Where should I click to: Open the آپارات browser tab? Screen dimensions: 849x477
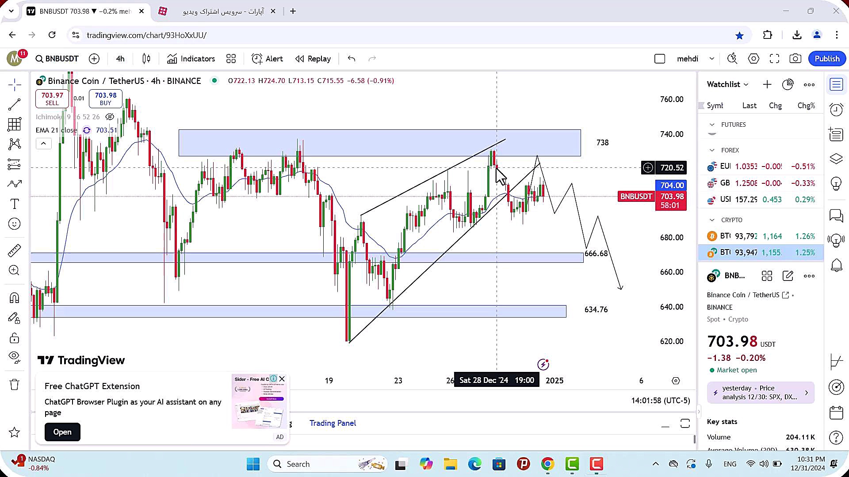pos(217,11)
